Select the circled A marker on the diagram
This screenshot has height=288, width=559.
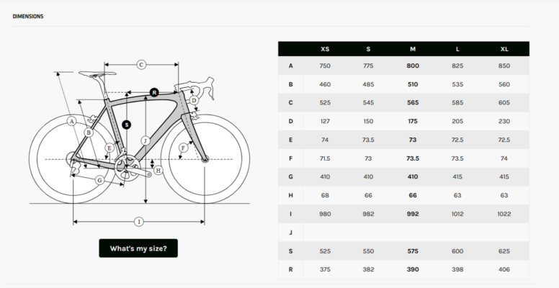pos(72,122)
